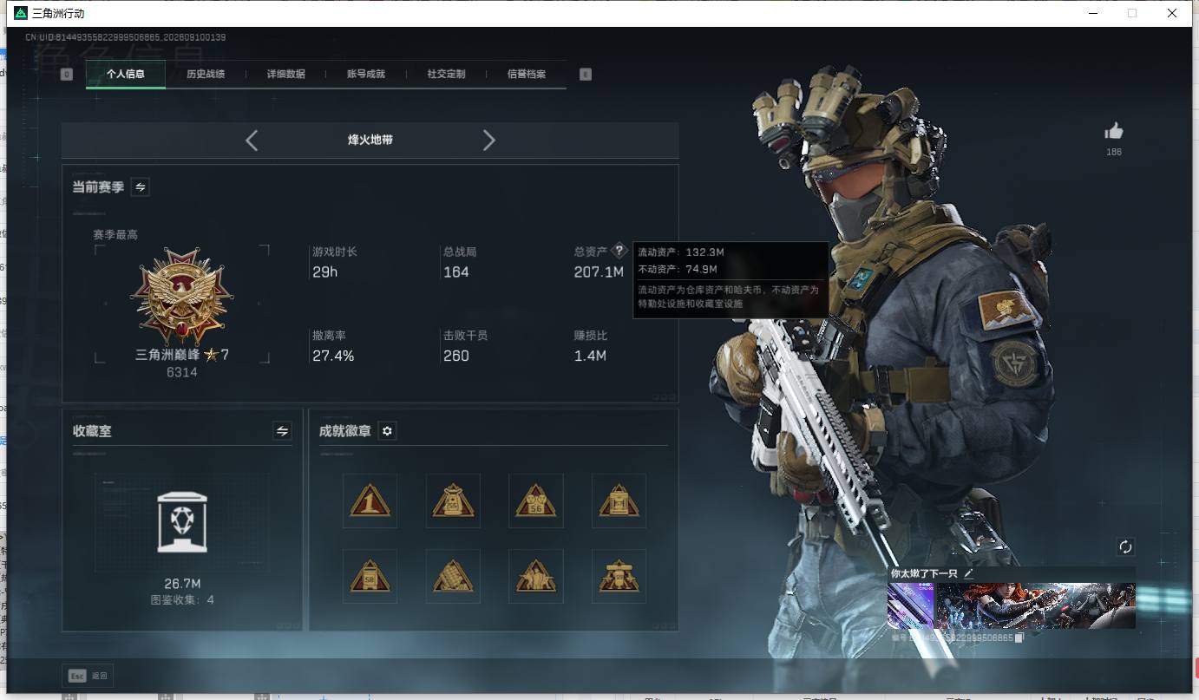Select the winged trophy achievement badge
The width and height of the screenshot is (1199, 700).
[x=619, y=576]
